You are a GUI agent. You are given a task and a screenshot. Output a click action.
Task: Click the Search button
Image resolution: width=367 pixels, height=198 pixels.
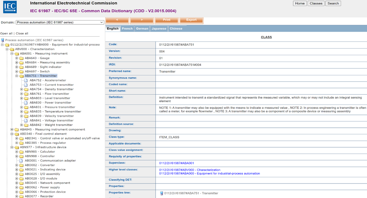pyautogui.click(x=333, y=3)
